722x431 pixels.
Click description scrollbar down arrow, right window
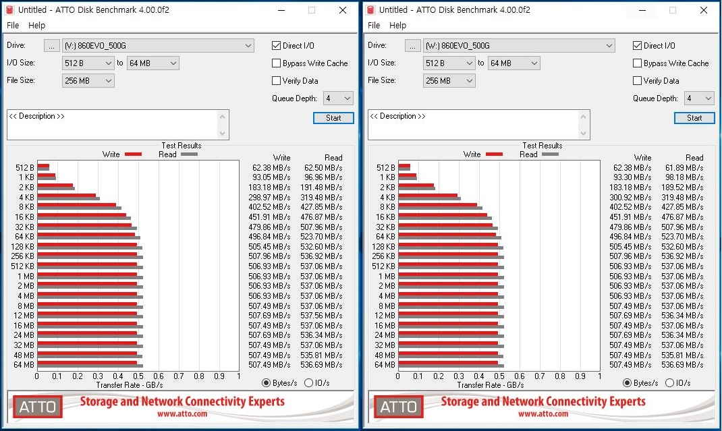click(584, 134)
